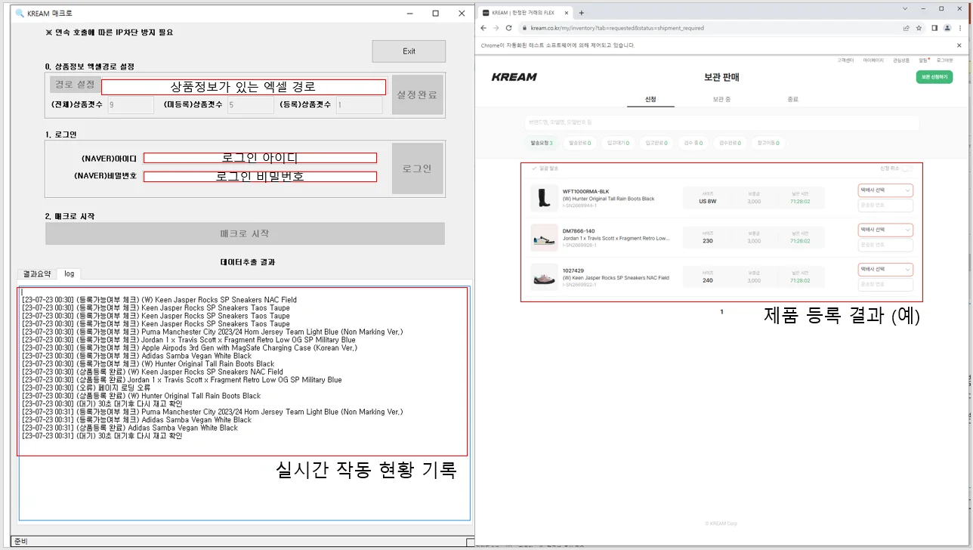
Task: Select the log tab
Action: tap(69, 273)
